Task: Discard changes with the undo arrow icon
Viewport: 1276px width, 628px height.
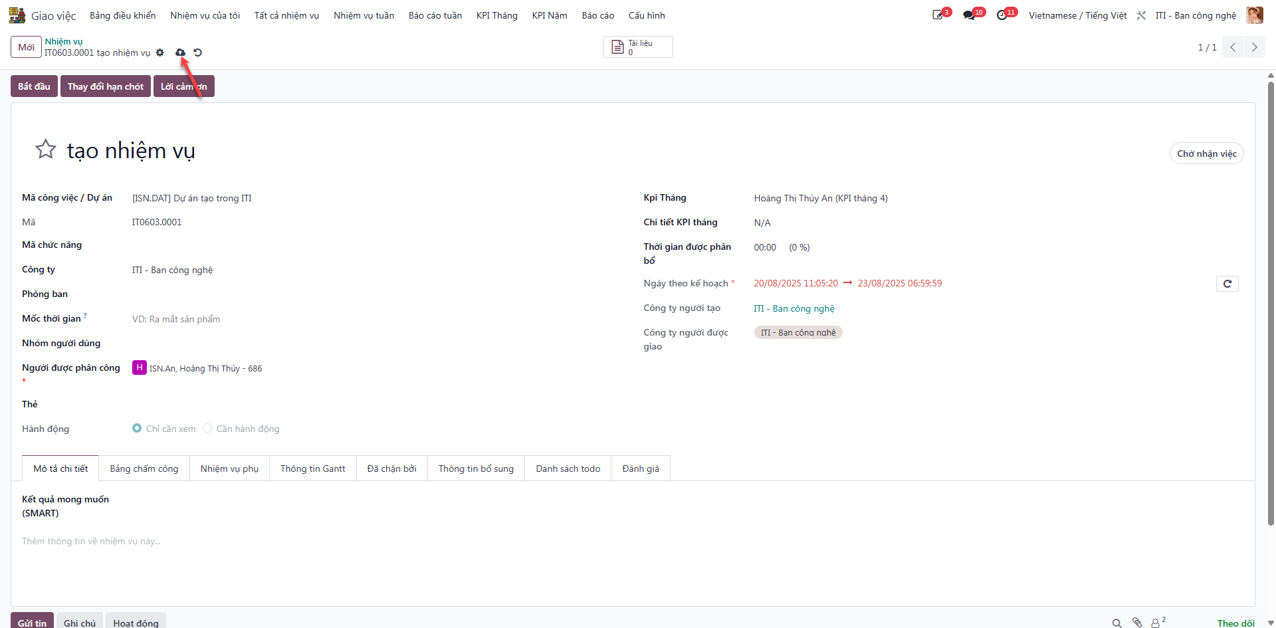Action: coord(197,52)
